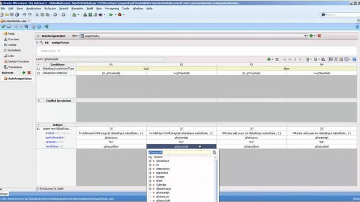Click expression builder icon beside gStatusGold field

(214, 153)
